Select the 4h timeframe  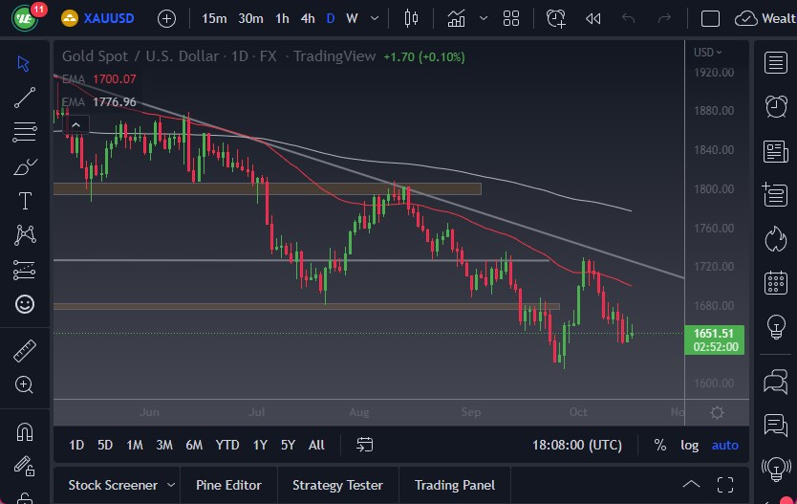(308, 18)
